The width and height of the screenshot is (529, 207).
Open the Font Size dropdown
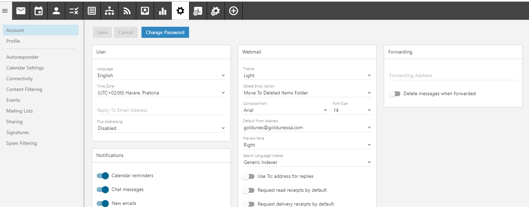click(352, 110)
